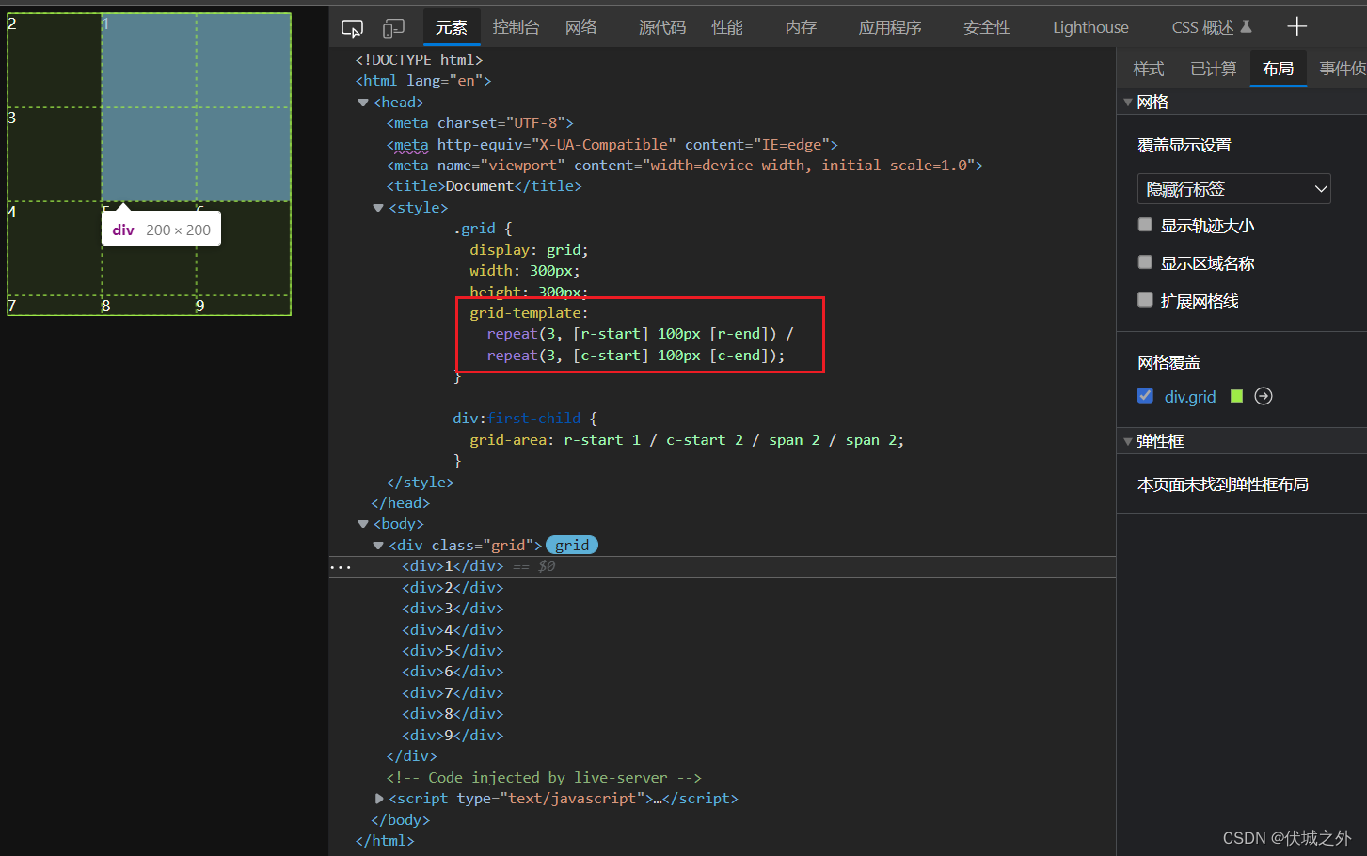The width and height of the screenshot is (1367, 856).
Task: Toggle the device emulation icon
Action: pyautogui.click(x=393, y=28)
